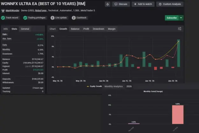Screen dimensions: 199x133
Task: Click the Daily 0.21% value
Action: click(40, 45)
